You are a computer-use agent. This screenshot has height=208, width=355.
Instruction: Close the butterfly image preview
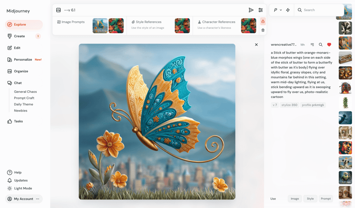tap(256, 45)
